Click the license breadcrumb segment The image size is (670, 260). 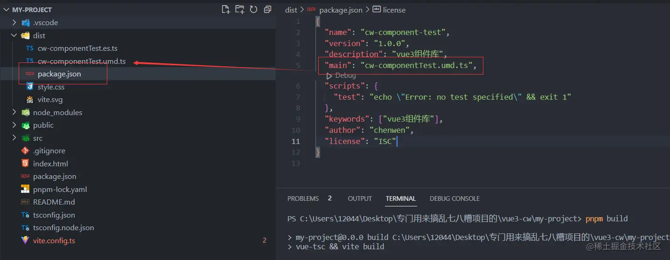click(x=394, y=10)
